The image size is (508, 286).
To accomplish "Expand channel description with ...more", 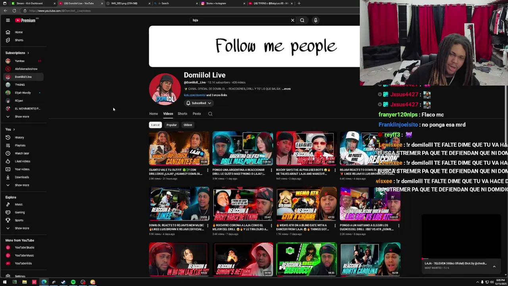I will [287, 89].
